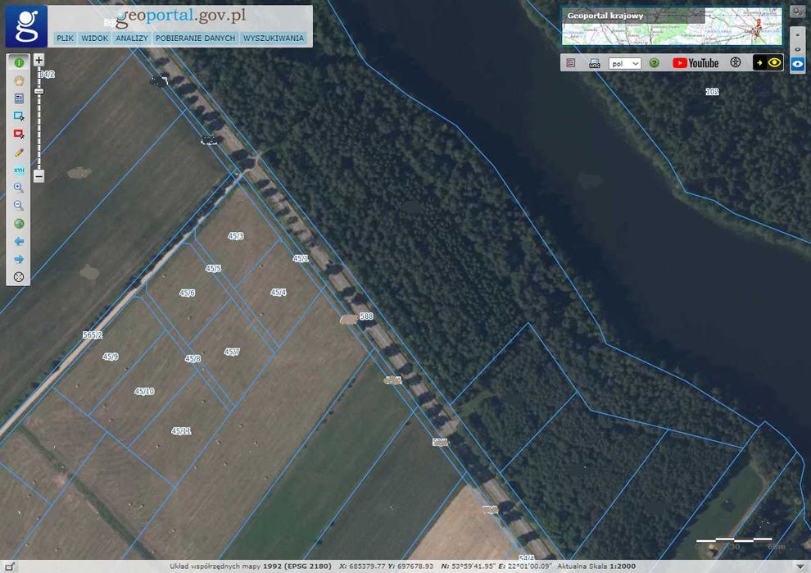Screen dimensions: 811x573
Task: Click the geoportal.gov.pl logo
Action: tap(180, 16)
